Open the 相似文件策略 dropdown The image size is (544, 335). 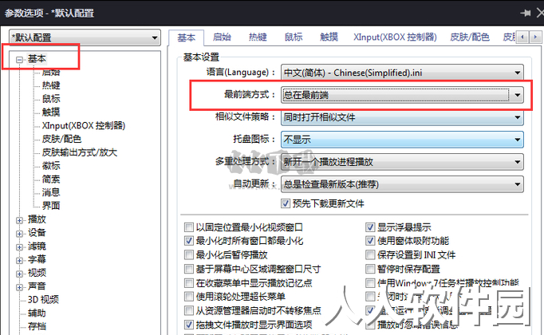tap(402, 117)
